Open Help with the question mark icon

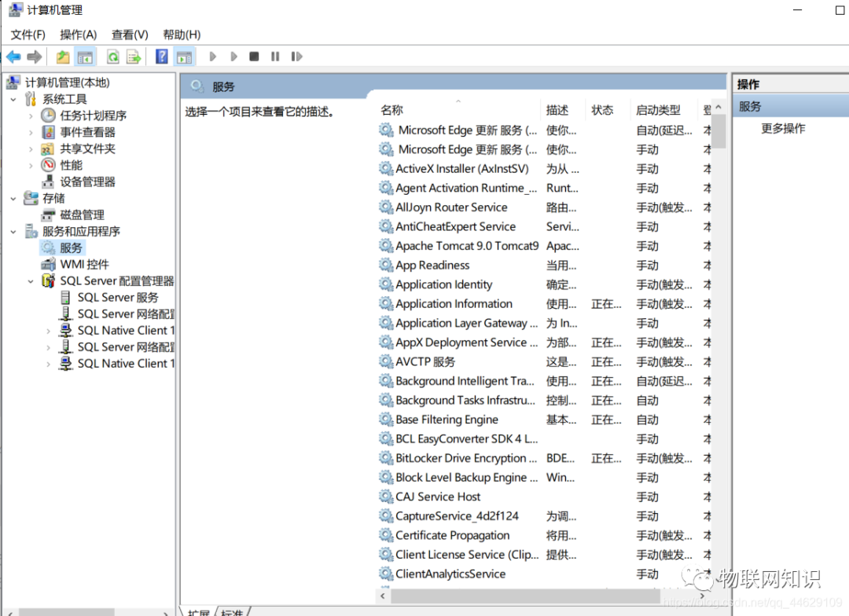tap(161, 57)
